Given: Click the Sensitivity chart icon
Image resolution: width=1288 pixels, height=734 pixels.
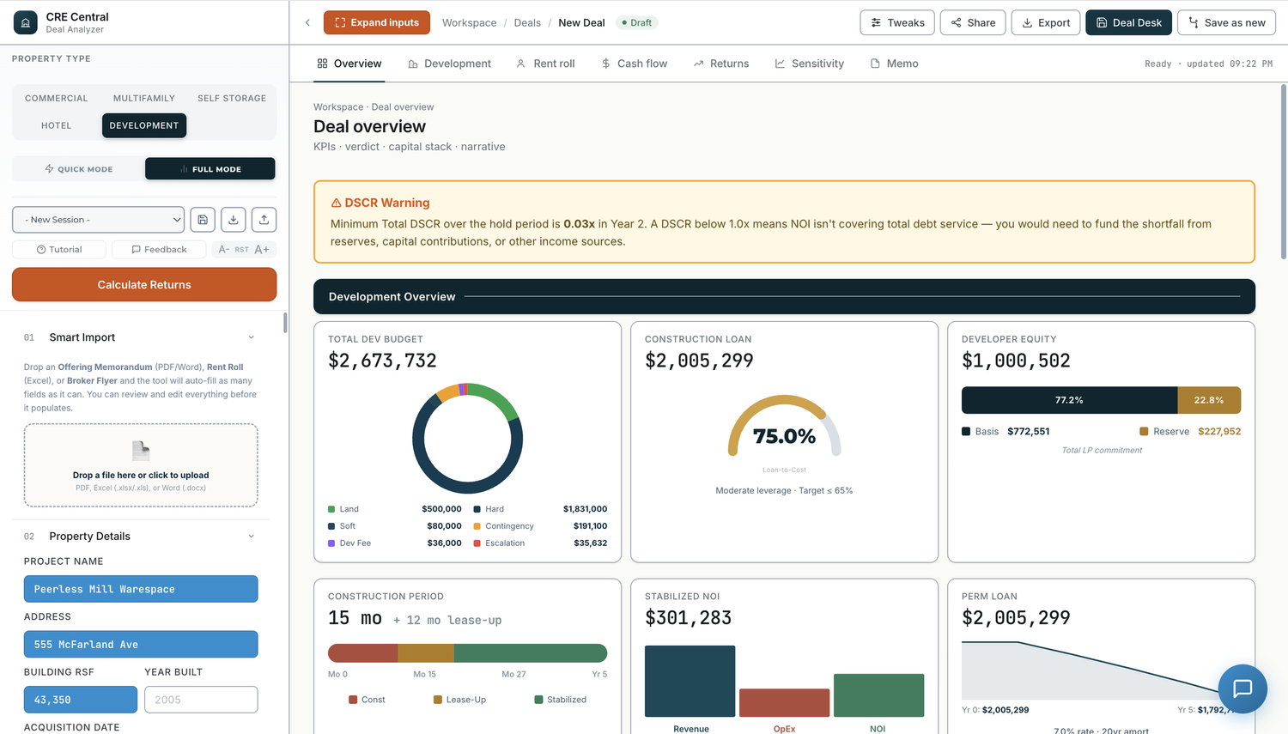Looking at the screenshot, I should pos(780,64).
